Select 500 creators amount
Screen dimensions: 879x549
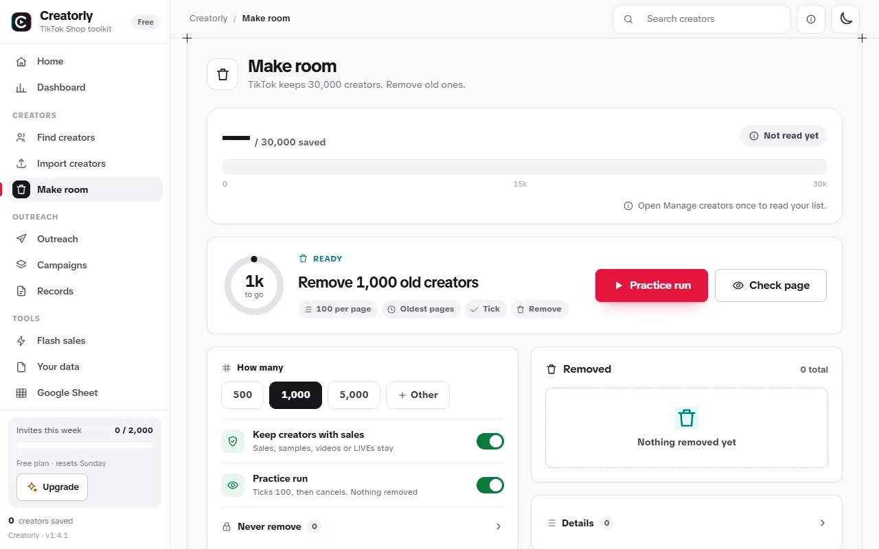coord(242,395)
